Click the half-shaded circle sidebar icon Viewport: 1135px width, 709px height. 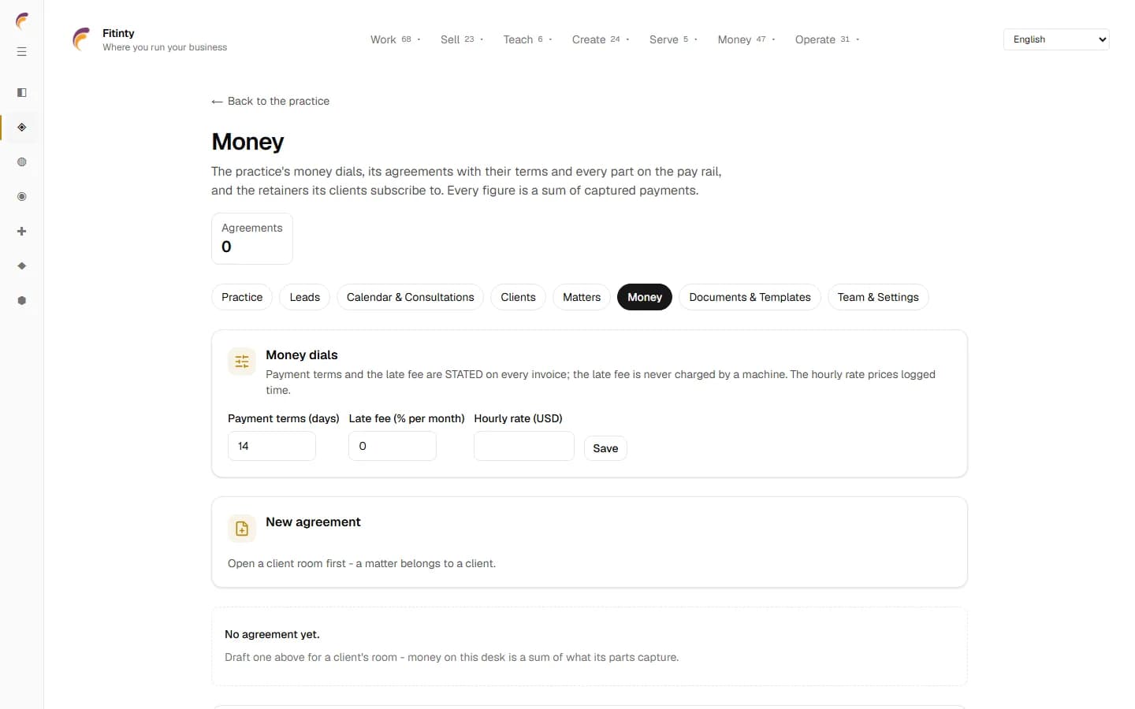22,162
